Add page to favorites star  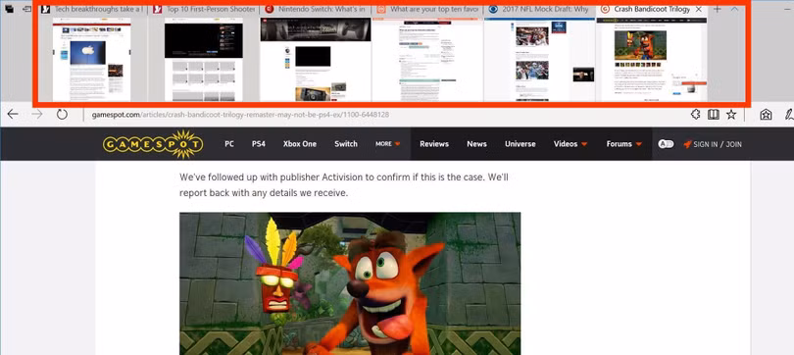(731, 115)
